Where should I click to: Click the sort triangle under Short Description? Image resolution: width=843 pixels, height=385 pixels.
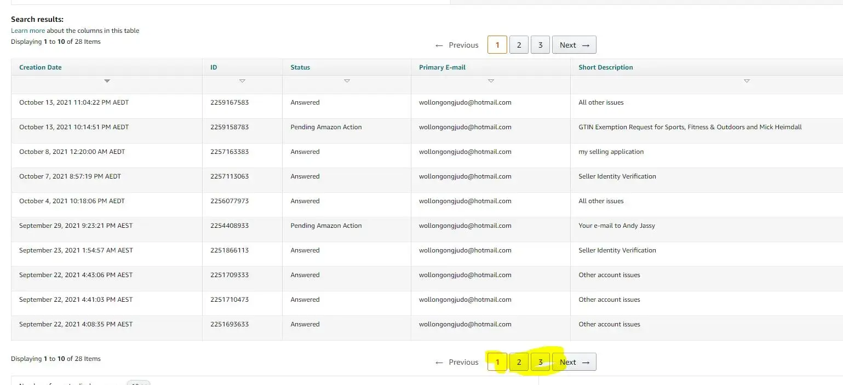pyautogui.click(x=747, y=81)
